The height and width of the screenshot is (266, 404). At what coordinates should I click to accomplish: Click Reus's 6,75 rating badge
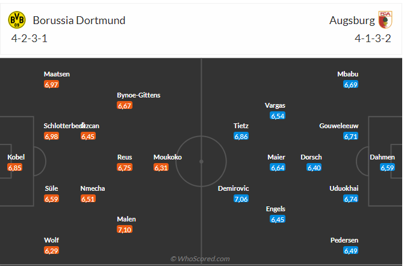tap(125, 167)
